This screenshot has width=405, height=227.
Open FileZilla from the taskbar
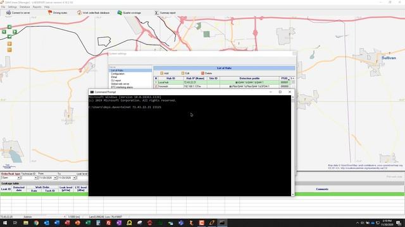(108, 223)
